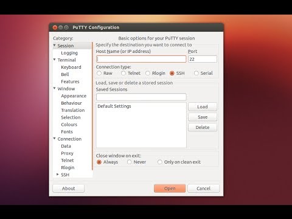Open the SSH category in tree
Image resolution: width=292 pixels, height=219 pixels.
tap(65, 175)
